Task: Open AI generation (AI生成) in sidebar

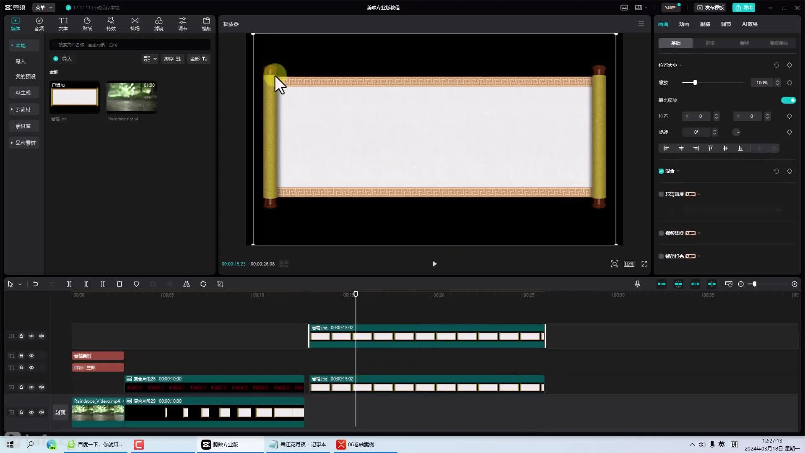Action: pos(23,93)
